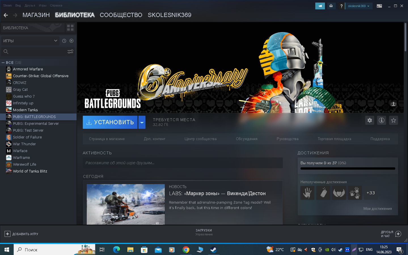The width and height of the screenshot is (408, 255).
Task: Open Мои достижения link
Action: (378, 209)
